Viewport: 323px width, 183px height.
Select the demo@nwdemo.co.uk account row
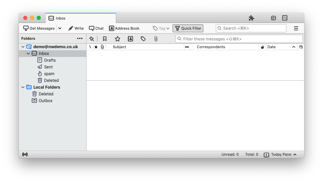[53, 47]
